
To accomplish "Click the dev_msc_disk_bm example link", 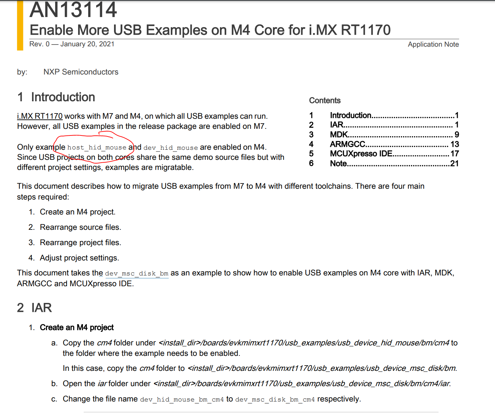I will pos(137,273).
